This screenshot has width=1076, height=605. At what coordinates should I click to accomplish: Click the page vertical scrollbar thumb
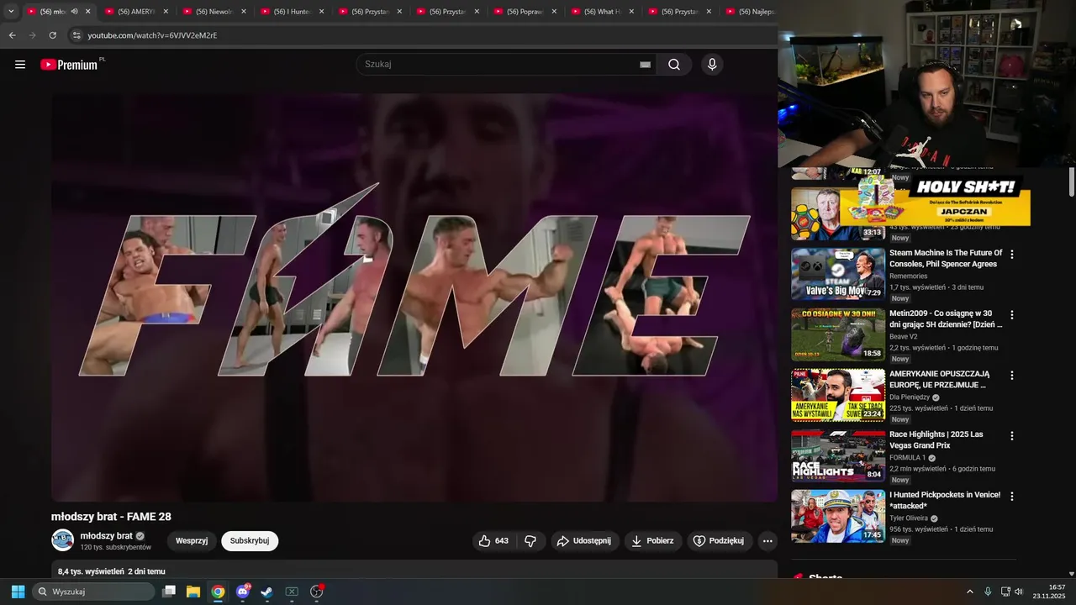1072,181
